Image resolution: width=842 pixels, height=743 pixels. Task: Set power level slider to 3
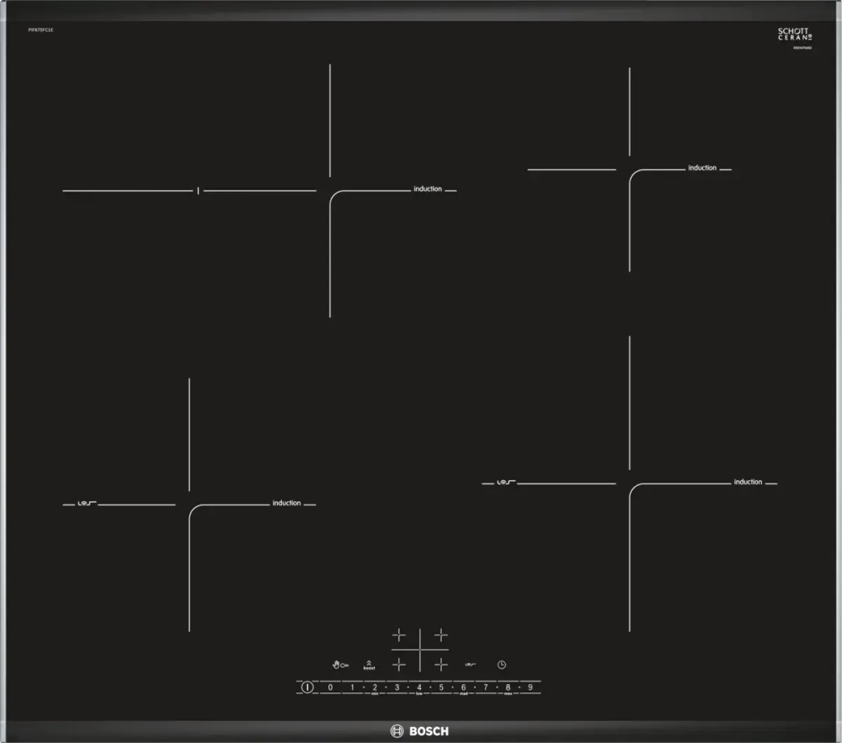coord(397,687)
